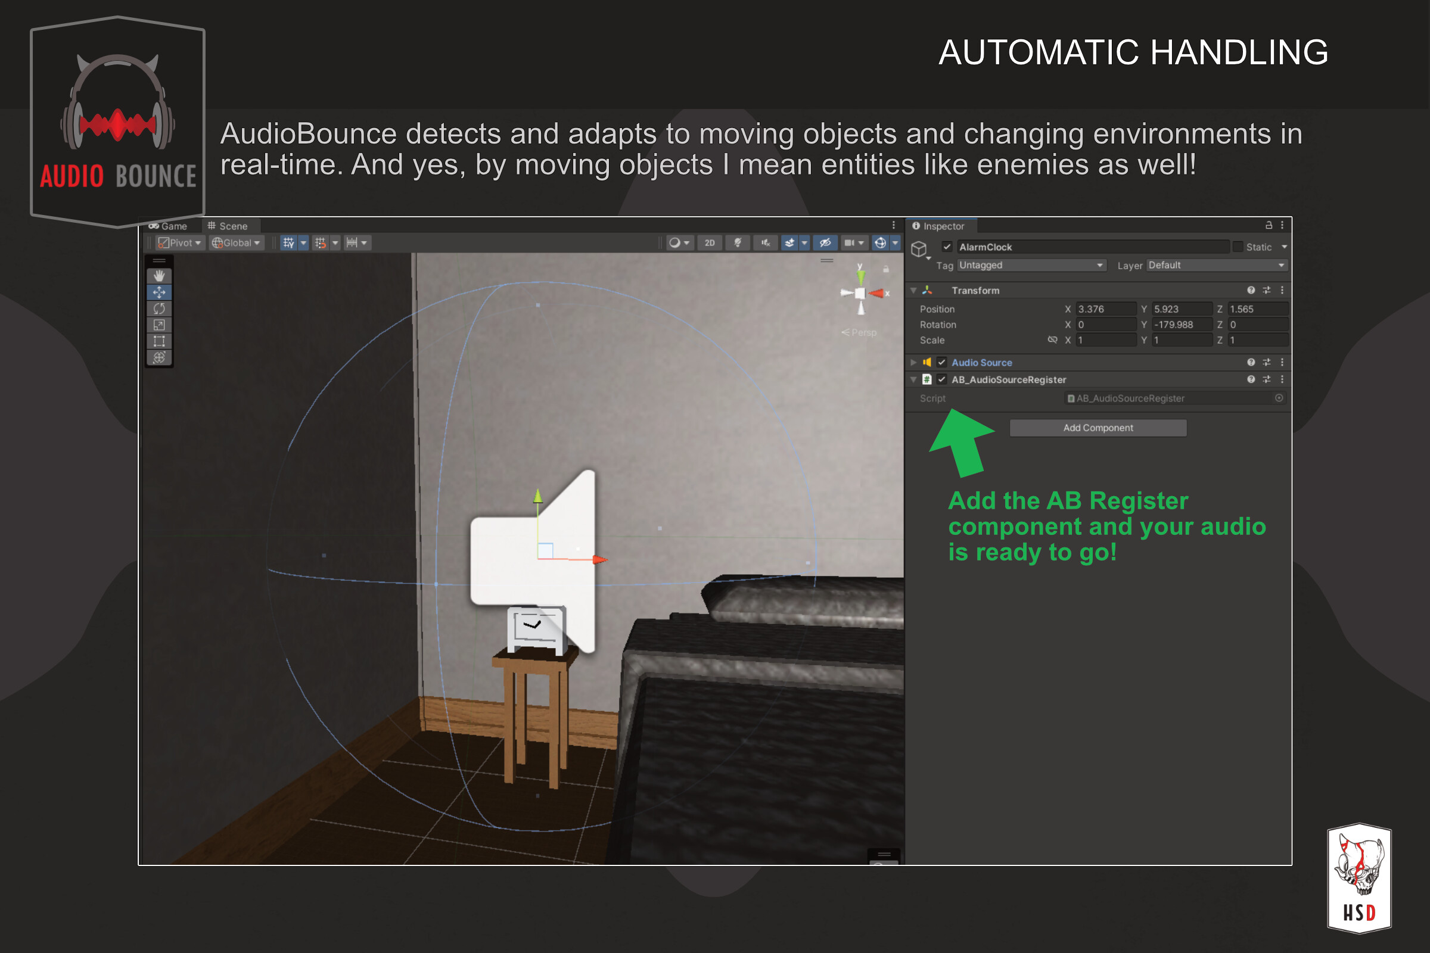Collapse the Transform component header
The width and height of the screenshot is (1430, 953).
914,291
